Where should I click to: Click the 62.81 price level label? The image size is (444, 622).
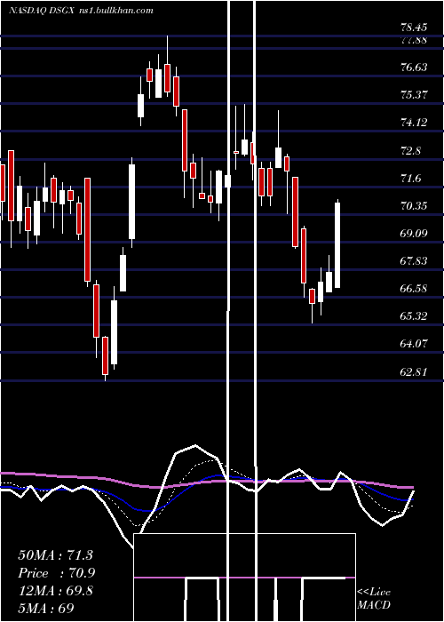(414, 371)
